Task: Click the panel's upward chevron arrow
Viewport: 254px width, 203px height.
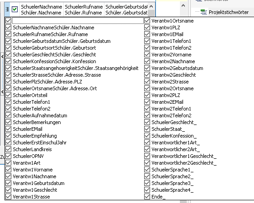Action: [183, 6]
